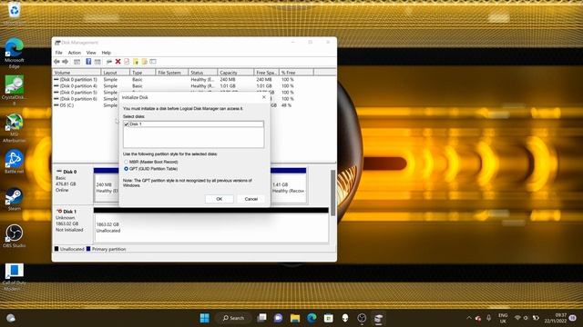Click the taskbar Search box
Viewport: 583px width, 327px height.
[x=233, y=318]
